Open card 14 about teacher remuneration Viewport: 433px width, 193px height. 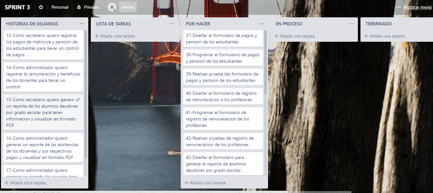point(43,77)
